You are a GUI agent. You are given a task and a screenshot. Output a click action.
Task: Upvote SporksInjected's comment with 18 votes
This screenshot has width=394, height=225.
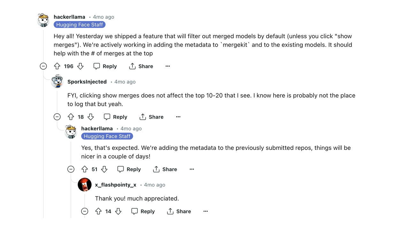[71, 117]
